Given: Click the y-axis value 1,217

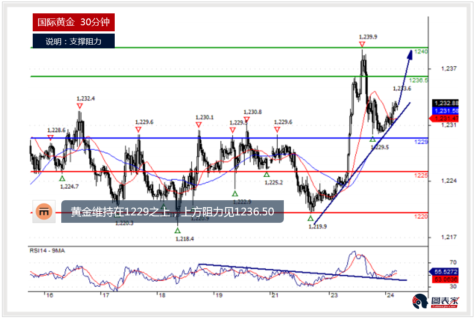Looking at the screenshot, I should pos(449,237).
